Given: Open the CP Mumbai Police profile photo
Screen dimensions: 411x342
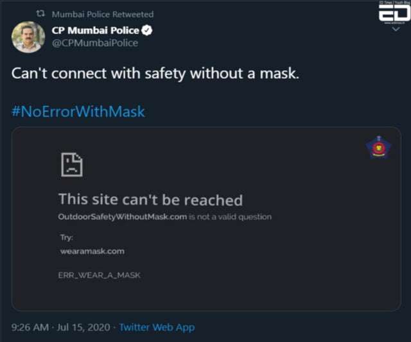Looking at the screenshot, I should [x=28, y=37].
